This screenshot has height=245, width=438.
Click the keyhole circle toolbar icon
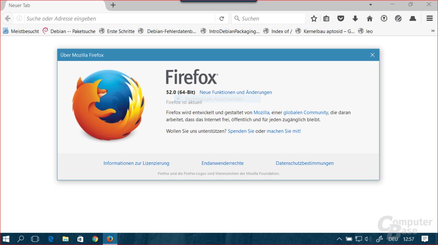384,18
